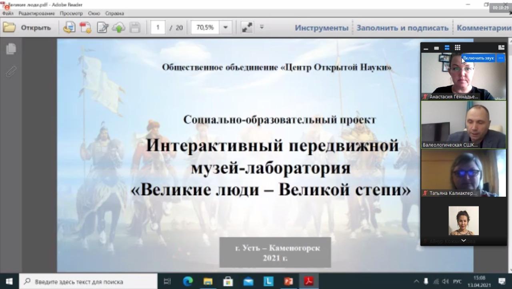Click the cloud upload icon in toolbar

point(118,28)
